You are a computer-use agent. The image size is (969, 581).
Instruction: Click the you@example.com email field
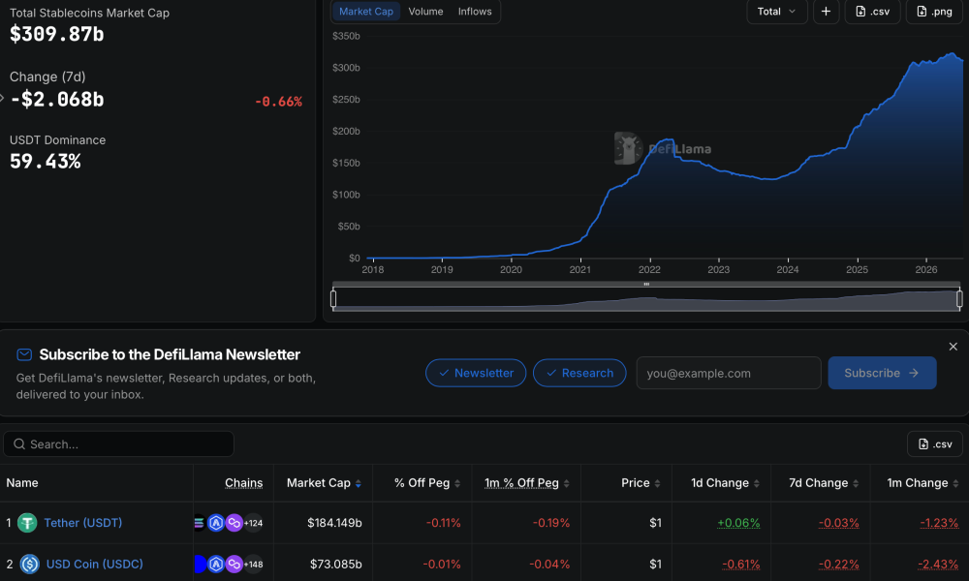729,373
